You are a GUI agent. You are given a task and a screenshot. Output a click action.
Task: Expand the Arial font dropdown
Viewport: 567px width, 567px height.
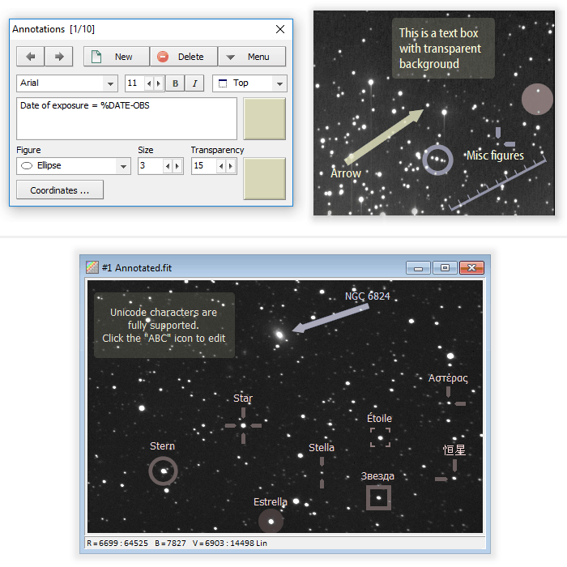point(110,83)
